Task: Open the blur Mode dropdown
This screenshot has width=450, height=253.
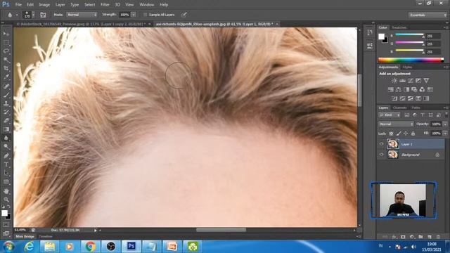Action: 82,15
